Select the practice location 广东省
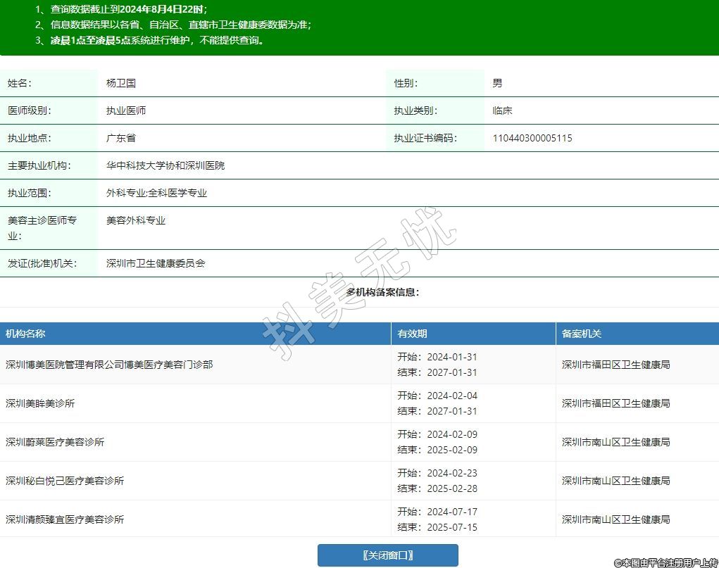Screen dimensions: 719x568 (120, 138)
